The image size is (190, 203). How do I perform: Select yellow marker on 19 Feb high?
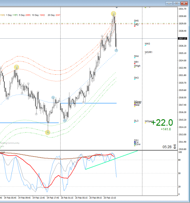pos(17,67)
